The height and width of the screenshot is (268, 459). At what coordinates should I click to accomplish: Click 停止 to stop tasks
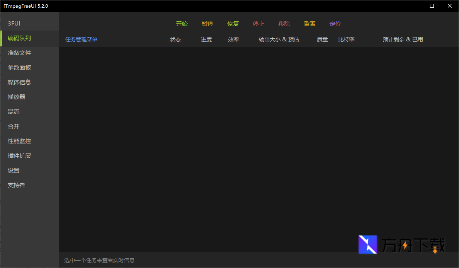259,24
